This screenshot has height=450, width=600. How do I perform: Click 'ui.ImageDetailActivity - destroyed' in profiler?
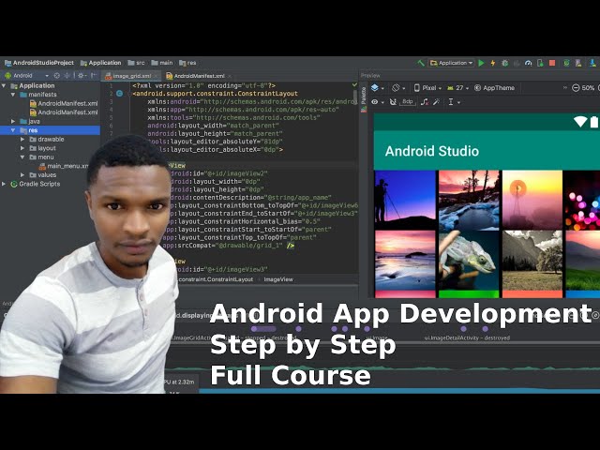[467, 337]
